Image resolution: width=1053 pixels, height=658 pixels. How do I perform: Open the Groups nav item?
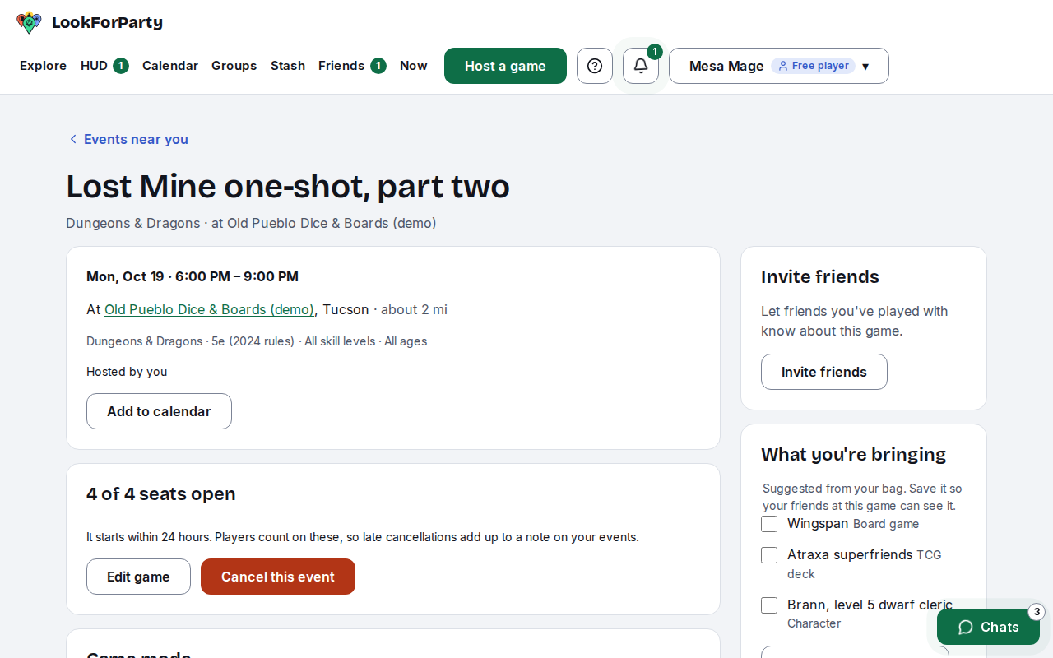(x=234, y=66)
